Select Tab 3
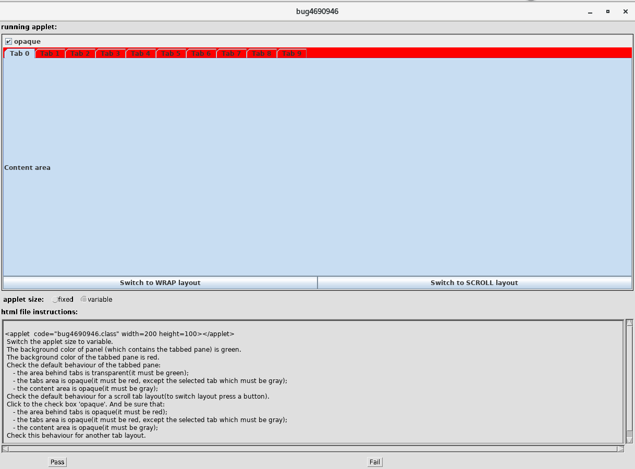Screen dimensions: 635x469 click(x=111, y=54)
